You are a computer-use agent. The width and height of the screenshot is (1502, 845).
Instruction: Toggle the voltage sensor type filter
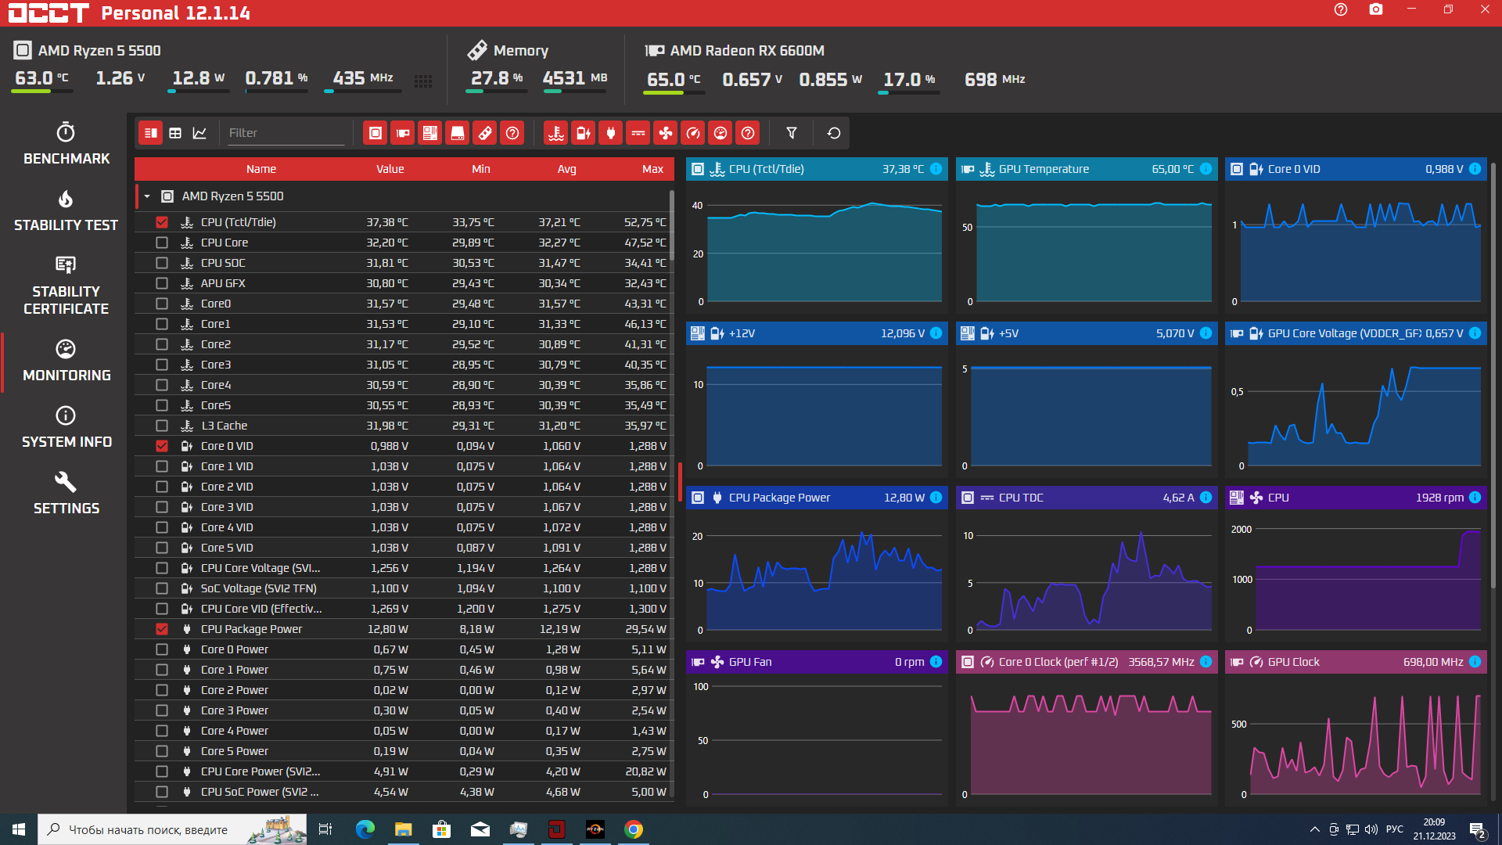click(584, 133)
